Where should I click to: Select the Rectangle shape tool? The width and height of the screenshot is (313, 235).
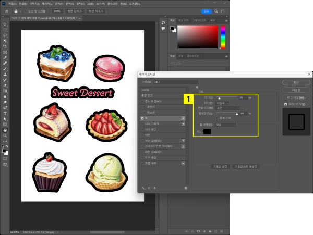[x=5, y=125]
